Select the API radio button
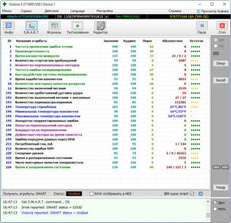 click(x=216, y=40)
